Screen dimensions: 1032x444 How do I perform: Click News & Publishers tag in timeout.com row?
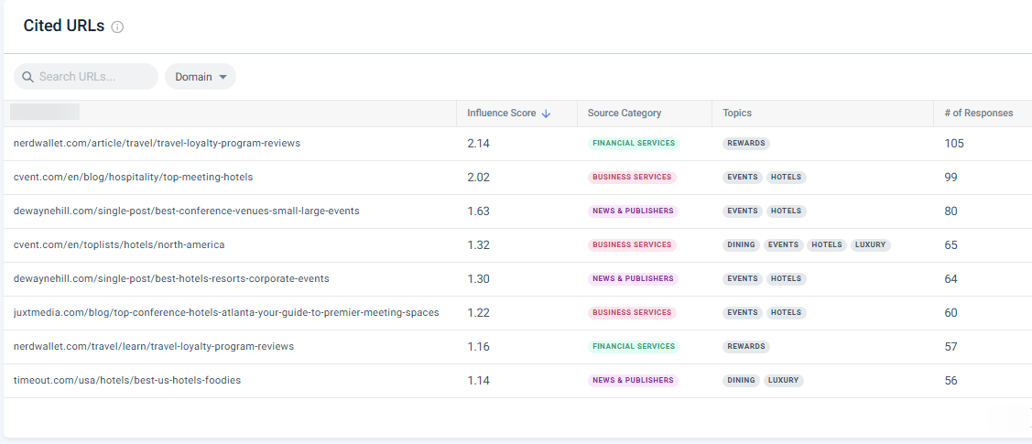click(633, 380)
